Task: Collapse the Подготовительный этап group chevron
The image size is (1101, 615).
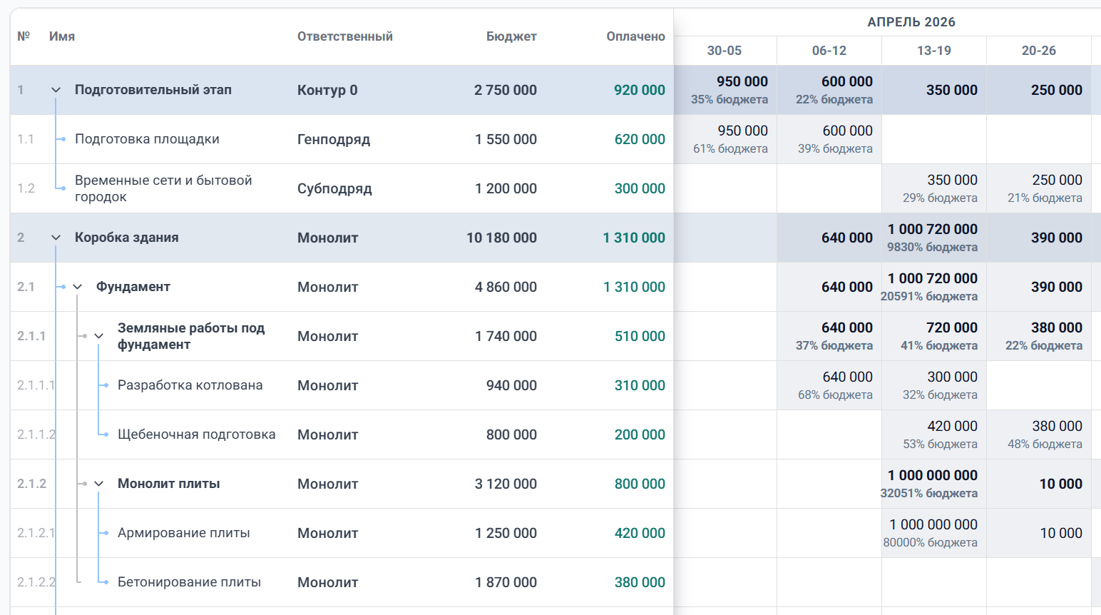Action: coord(56,90)
